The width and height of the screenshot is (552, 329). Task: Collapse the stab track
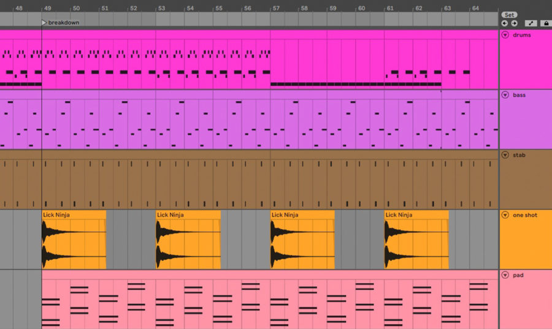(x=505, y=155)
